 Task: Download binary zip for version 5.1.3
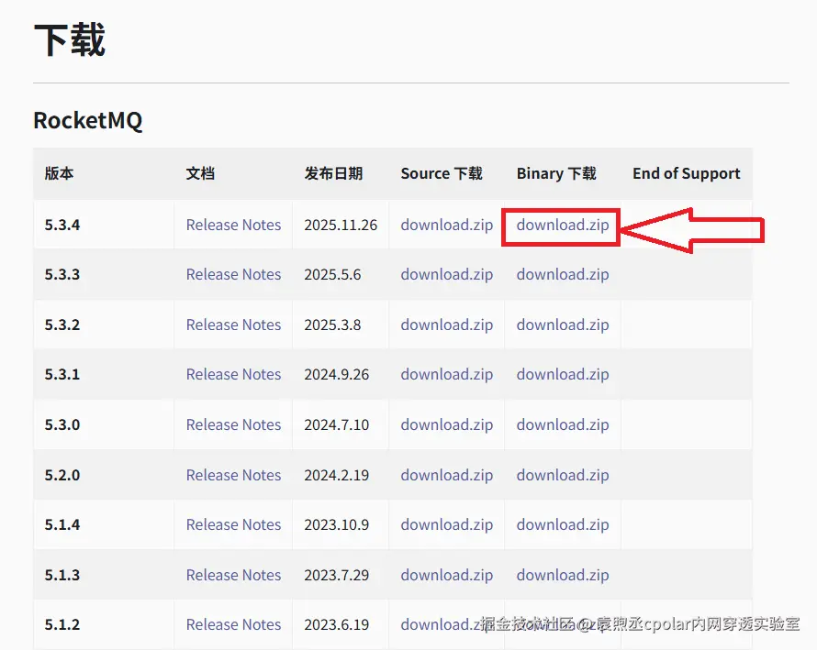click(x=563, y=575)
